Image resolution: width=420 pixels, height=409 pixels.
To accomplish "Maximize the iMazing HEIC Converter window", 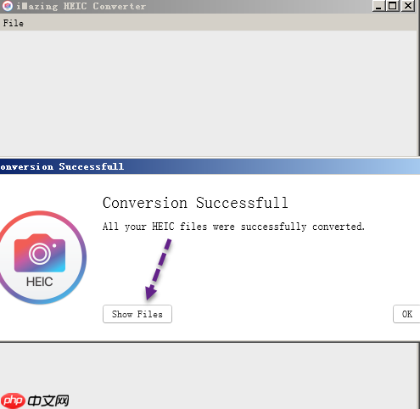I will click(393, 6).
